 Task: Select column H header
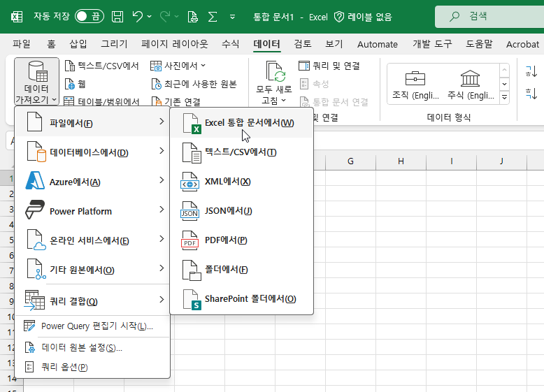[401, 161]
